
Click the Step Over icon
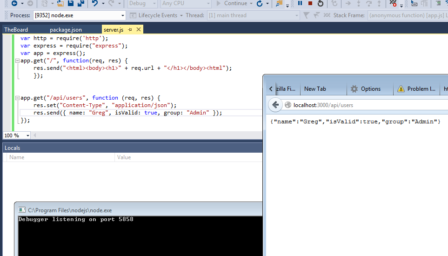368,3
